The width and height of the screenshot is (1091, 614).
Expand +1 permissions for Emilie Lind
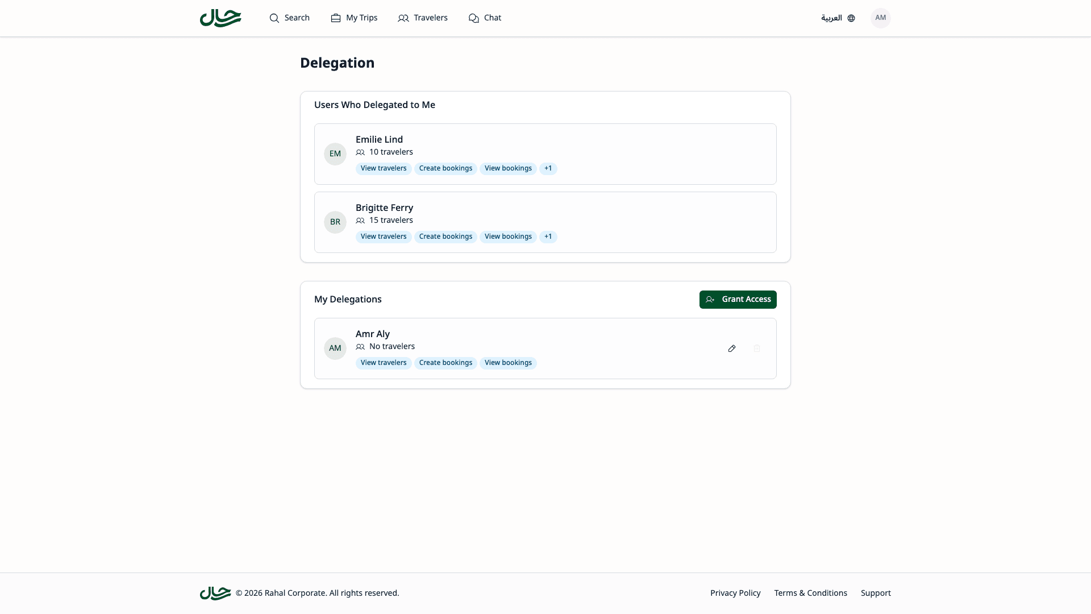coord(548,169)
